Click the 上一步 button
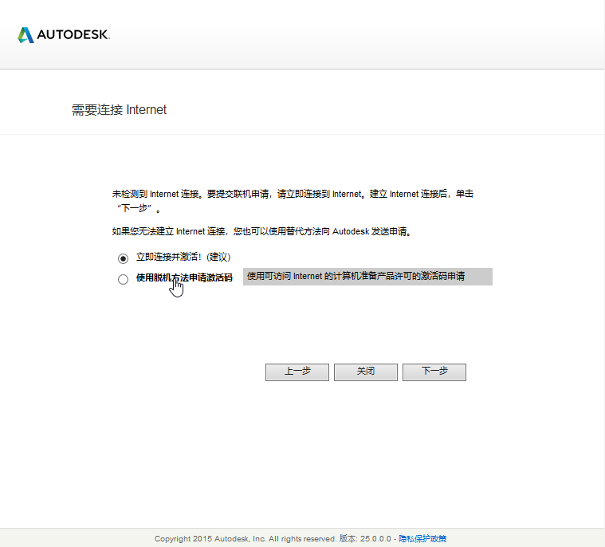The height and width of the screenshot is (547, 605). pyautogui.click(x=297, y=372)
